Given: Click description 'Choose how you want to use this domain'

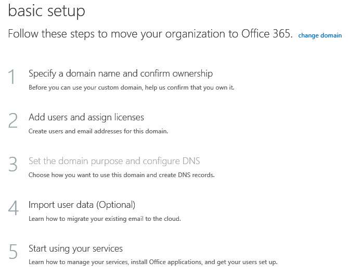Looking at the screenshot, I should click(121, 175).
